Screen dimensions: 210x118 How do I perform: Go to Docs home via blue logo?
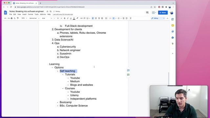[6, 12]
